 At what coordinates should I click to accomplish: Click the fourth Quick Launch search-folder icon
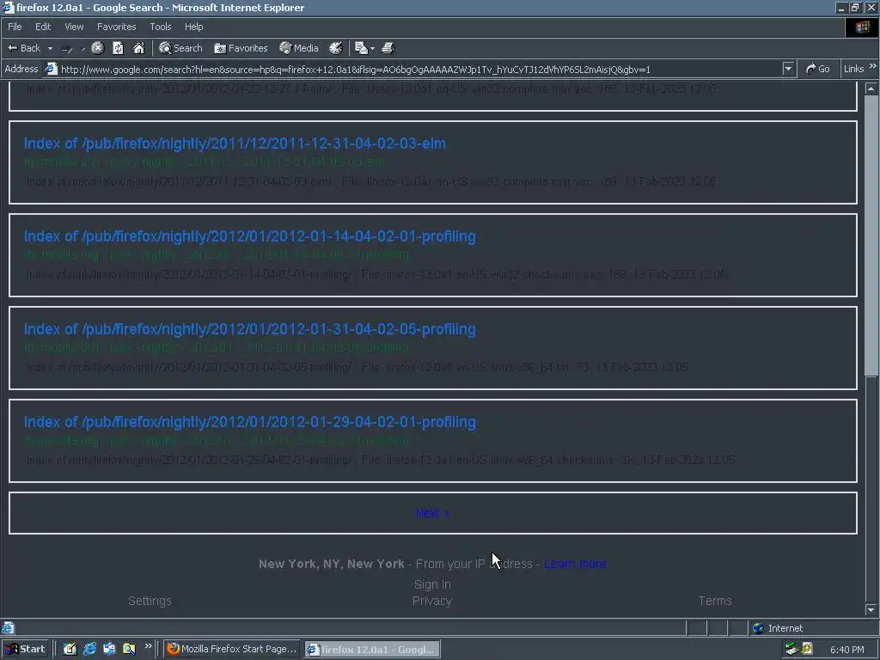129,649
